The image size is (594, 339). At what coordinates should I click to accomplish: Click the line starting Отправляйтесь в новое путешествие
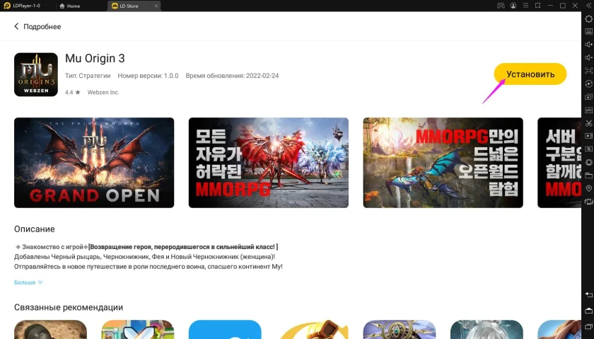tap(148, 267)
